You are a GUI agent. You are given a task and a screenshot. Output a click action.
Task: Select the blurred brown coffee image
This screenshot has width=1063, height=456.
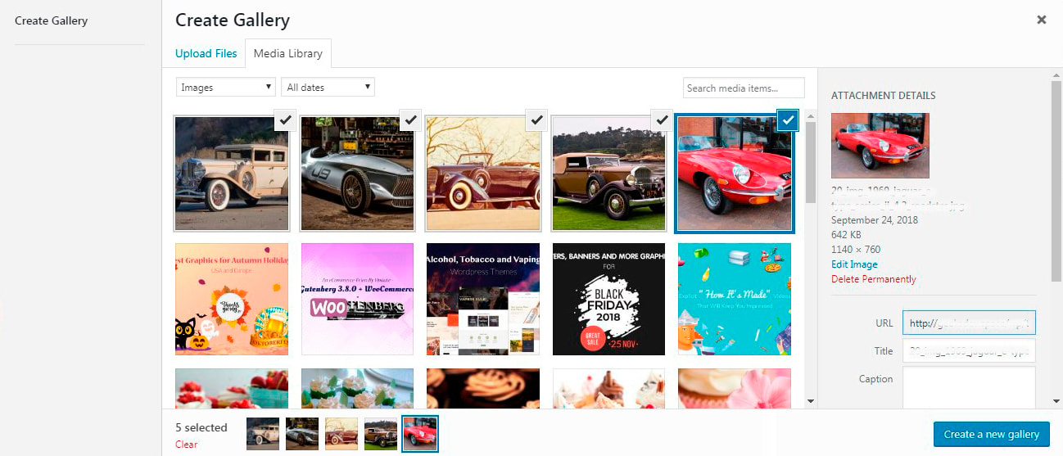pyautogui.click(x=483, y=388)
